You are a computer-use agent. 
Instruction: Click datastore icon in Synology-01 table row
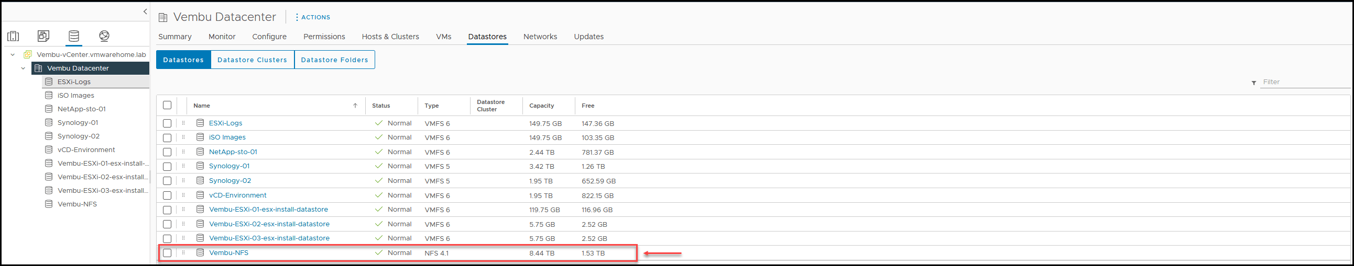coord(200,166)
